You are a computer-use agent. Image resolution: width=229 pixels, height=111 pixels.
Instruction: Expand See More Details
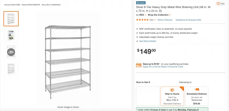click(147, 41)
